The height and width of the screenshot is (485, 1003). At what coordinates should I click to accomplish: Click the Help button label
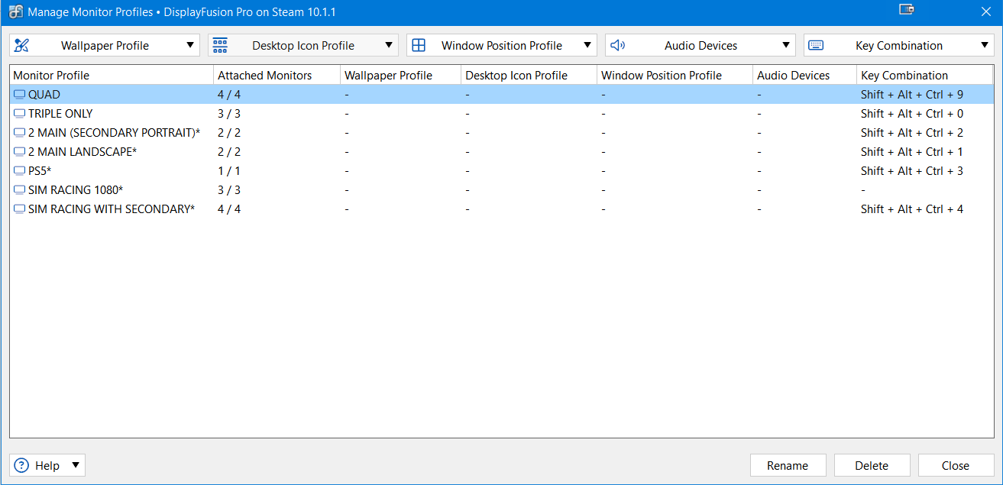coord(47,465)
